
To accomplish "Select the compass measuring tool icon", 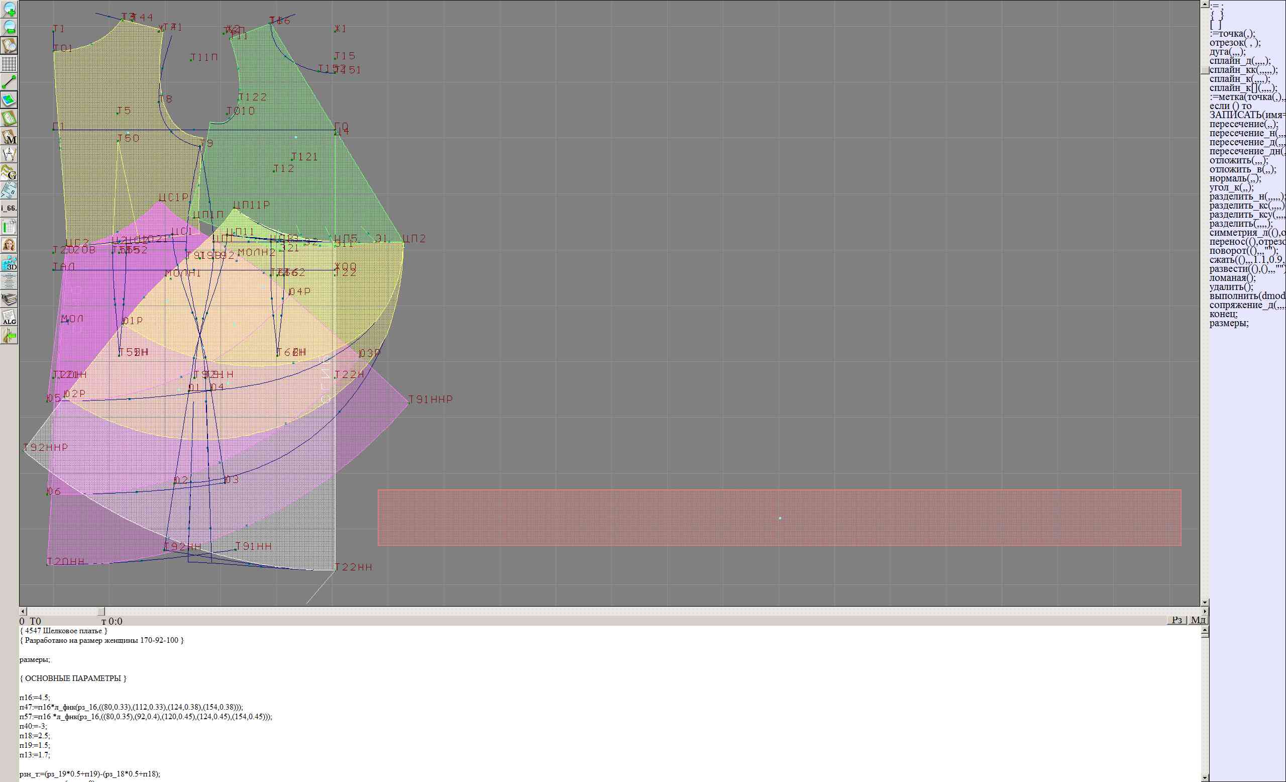I will pos(9,154).
